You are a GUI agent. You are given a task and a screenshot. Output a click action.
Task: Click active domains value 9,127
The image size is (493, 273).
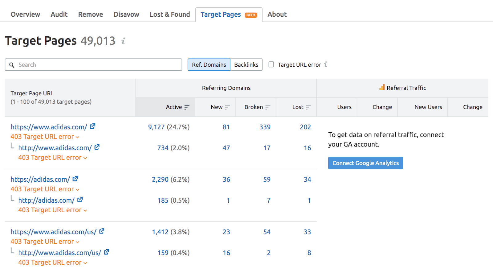coord(156,127)
